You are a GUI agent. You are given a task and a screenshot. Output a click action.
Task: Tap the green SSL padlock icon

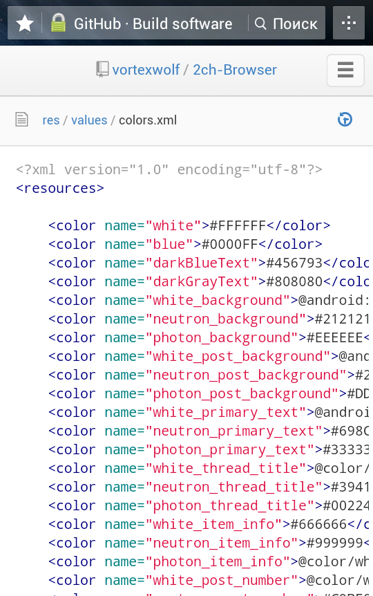click(x=58, y=23)
